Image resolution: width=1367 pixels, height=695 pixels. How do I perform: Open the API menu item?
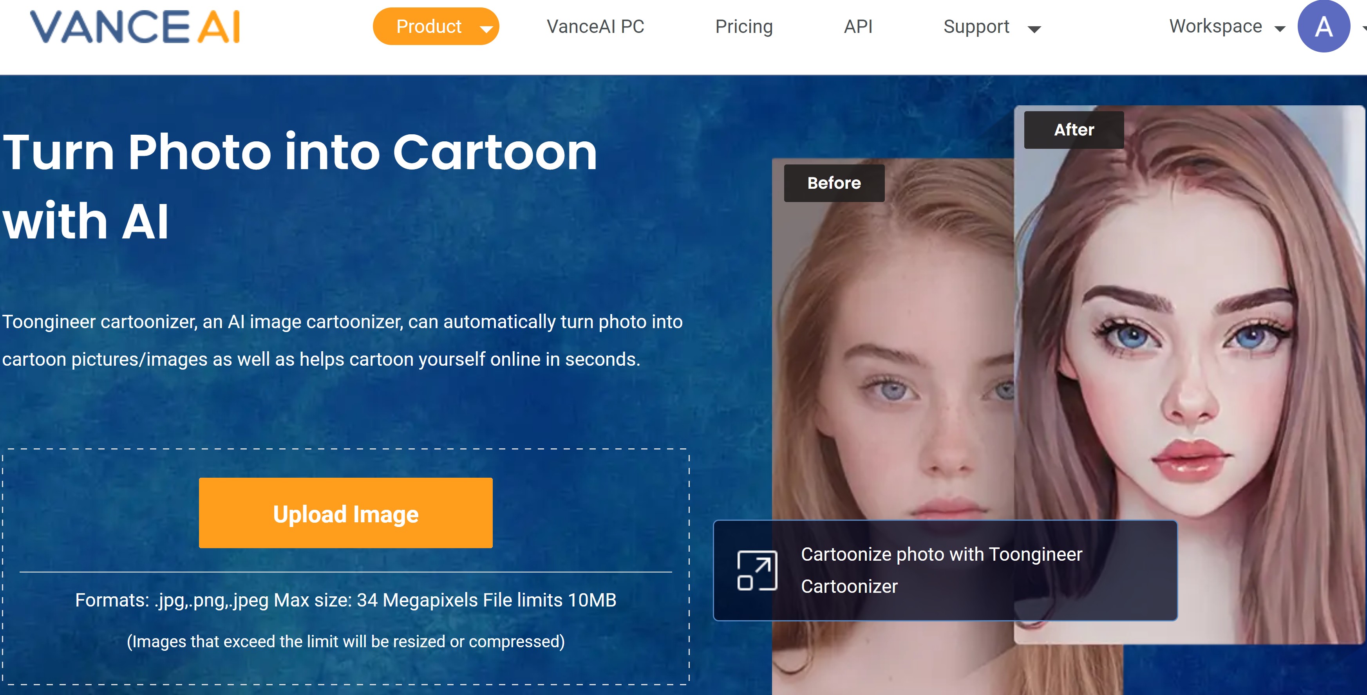tap(858, 27)
